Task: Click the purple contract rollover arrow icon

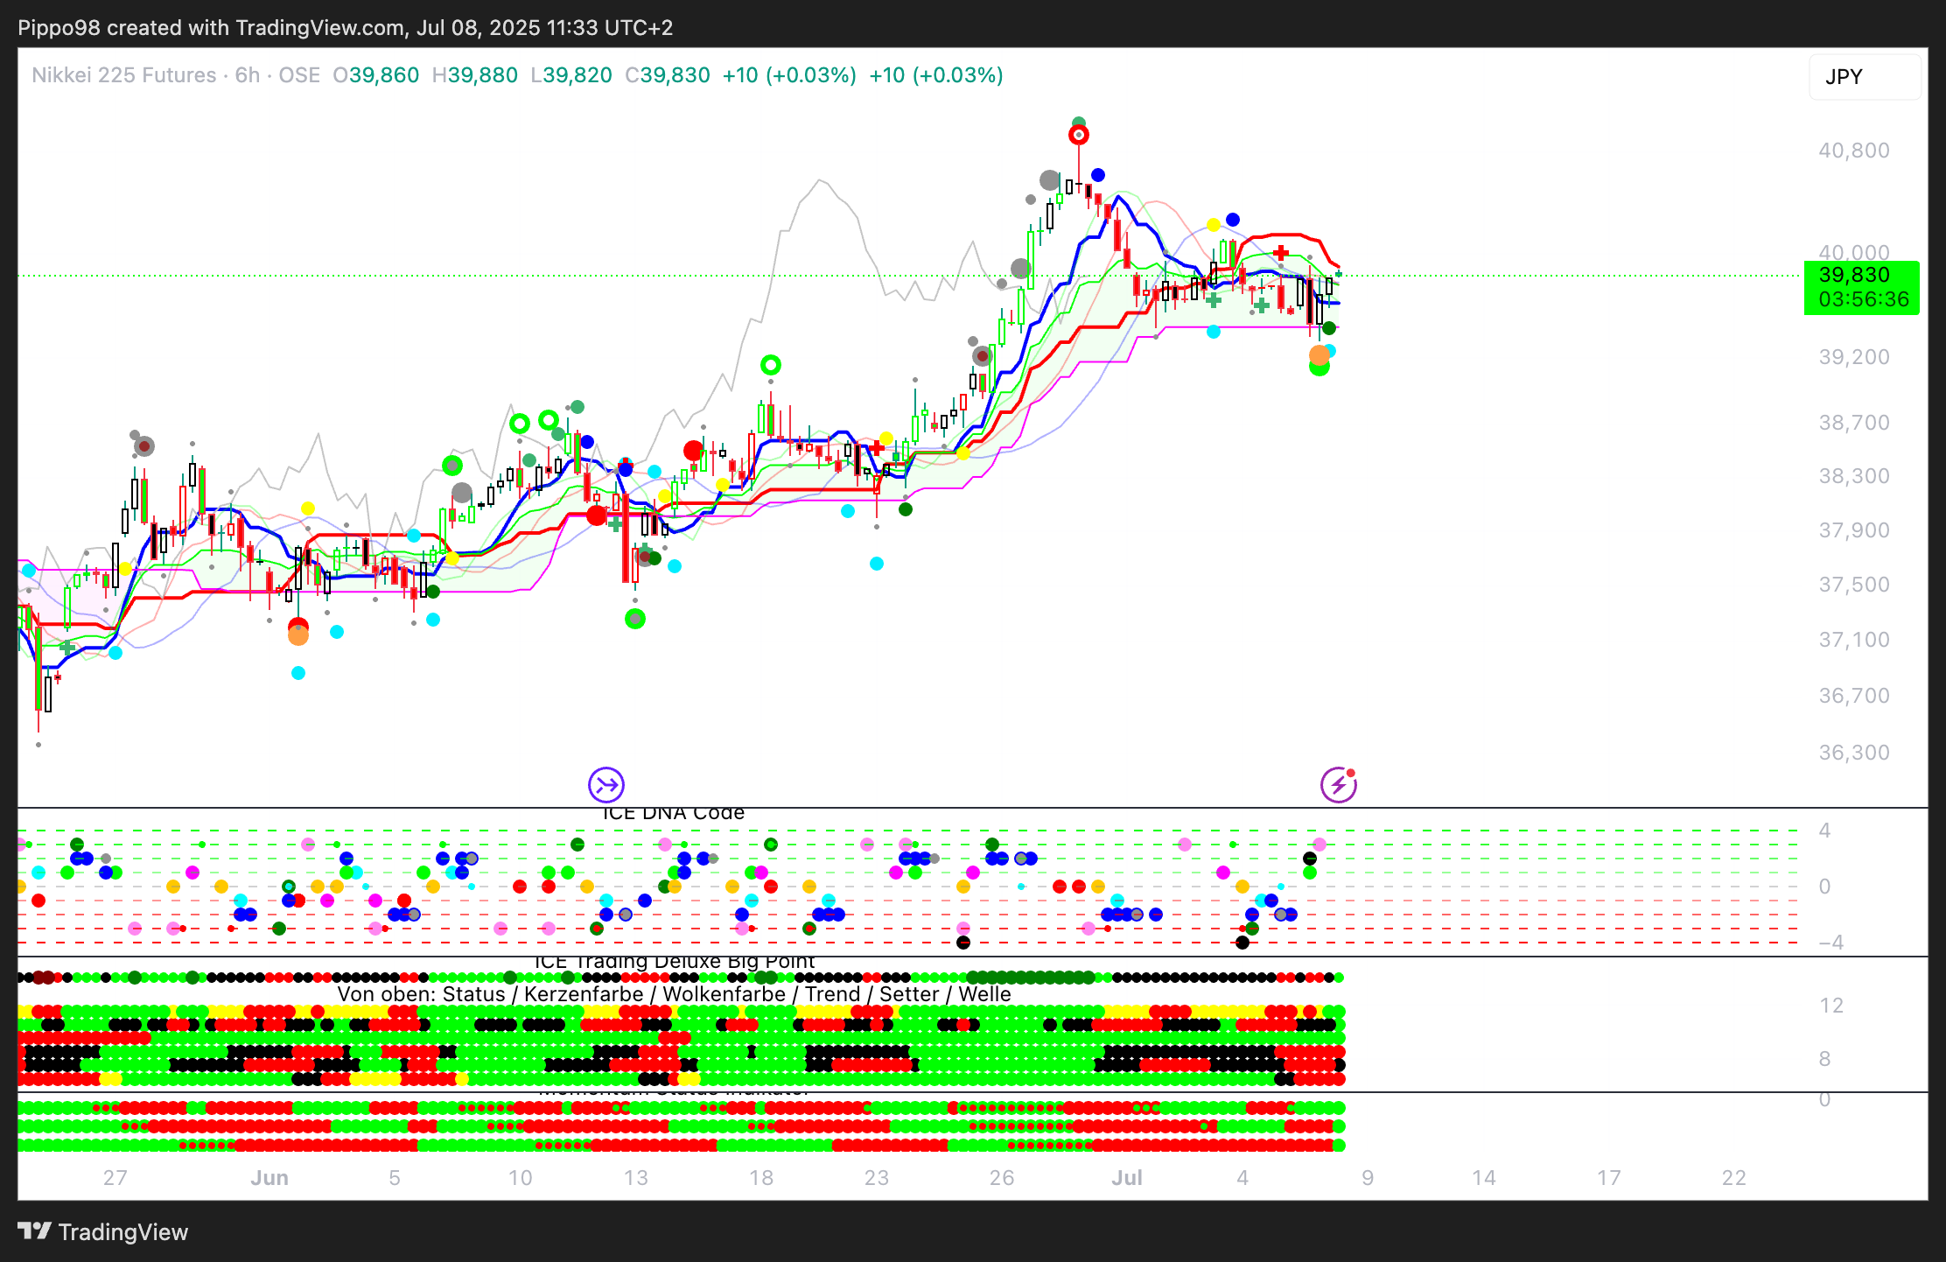Action: (606, 785)
